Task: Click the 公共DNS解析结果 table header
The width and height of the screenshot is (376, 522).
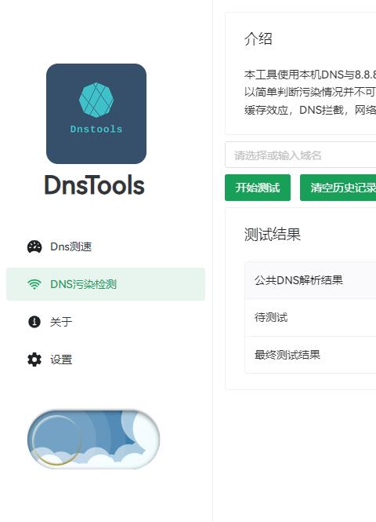Action: (x=310, y=280)
